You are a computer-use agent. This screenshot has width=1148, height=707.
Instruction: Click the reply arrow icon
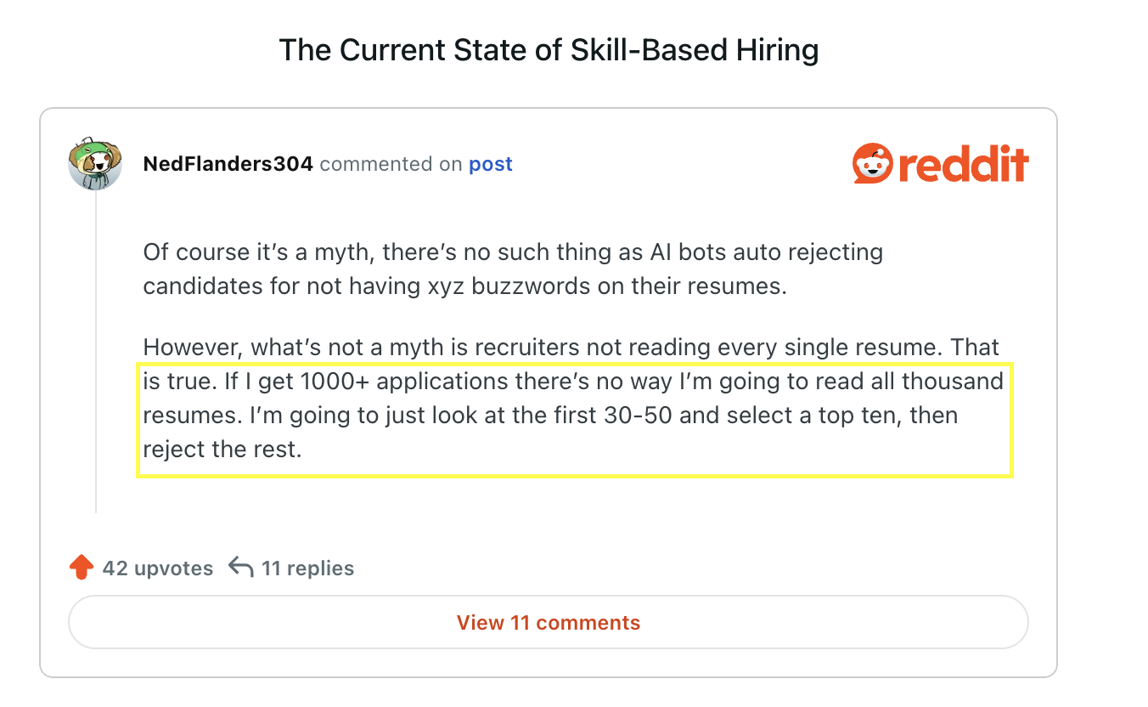[241, 568]
